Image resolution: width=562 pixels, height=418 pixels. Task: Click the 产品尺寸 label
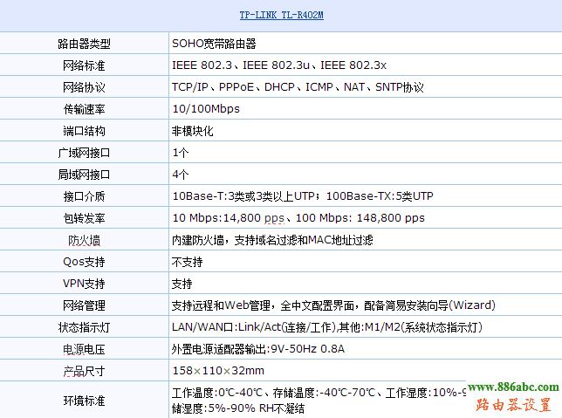85,372
